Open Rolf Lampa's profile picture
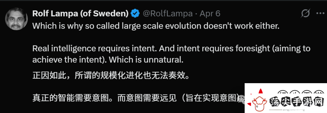Screen dimensions: 327x113 pyautogui.click(x=16, y=19)
